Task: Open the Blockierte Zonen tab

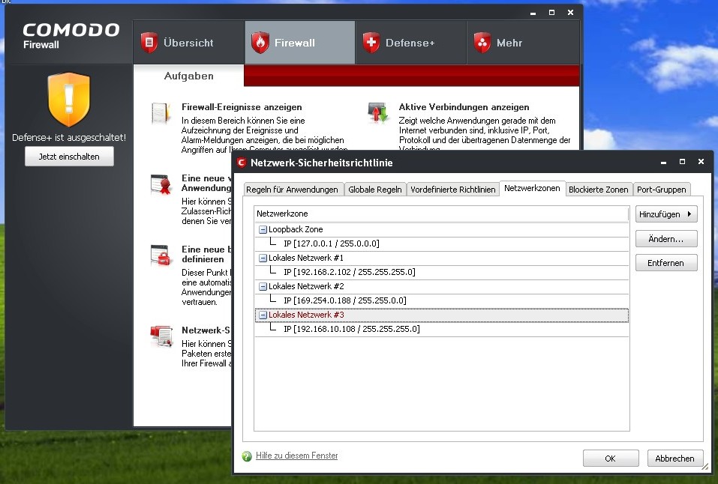Action: (x=599, y=190)
